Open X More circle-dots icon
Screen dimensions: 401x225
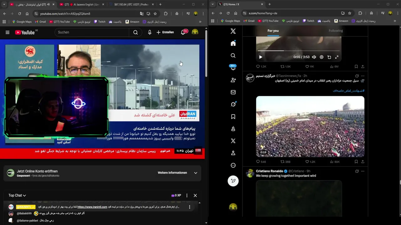tap(233, 165)
